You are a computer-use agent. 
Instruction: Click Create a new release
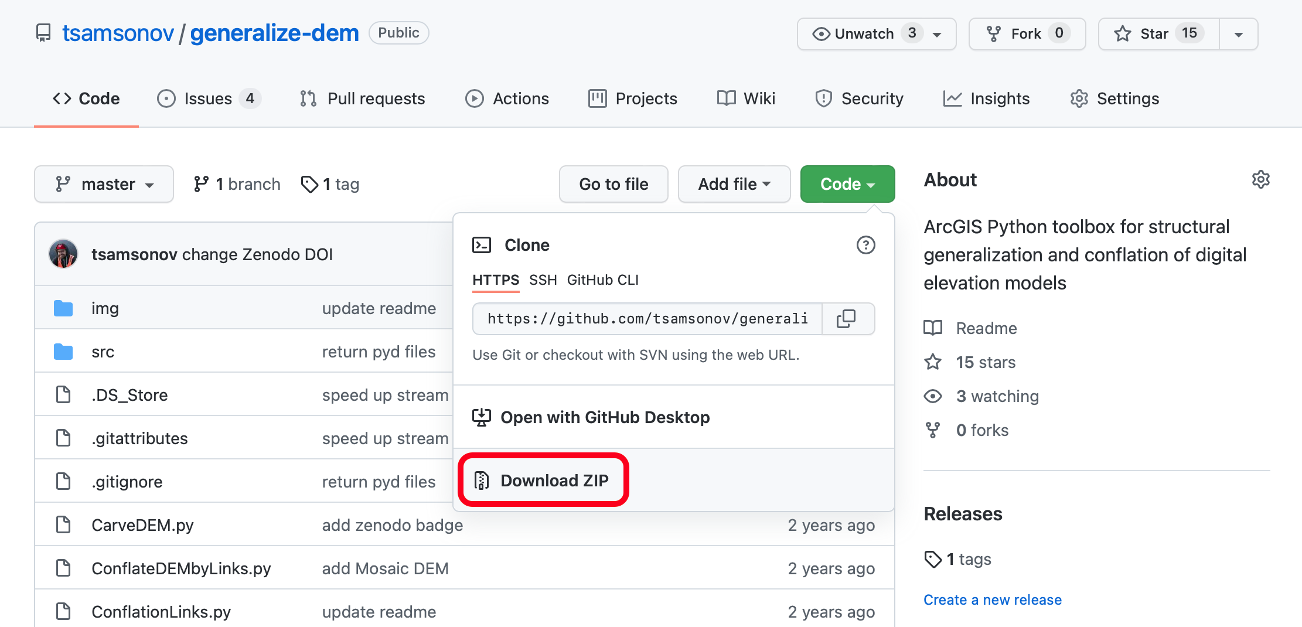993,599
